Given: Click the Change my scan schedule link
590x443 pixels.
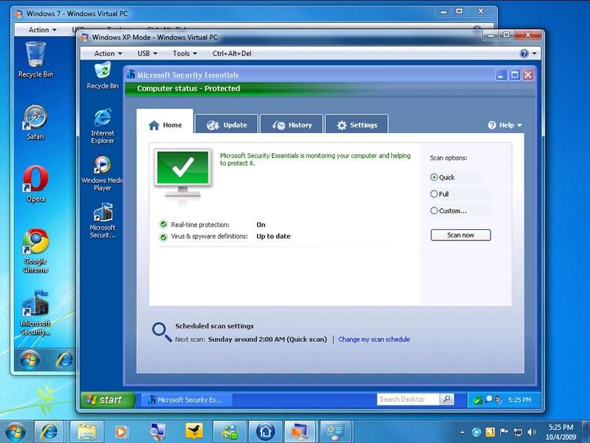Looking at the screenshot, I should tap(374, 339).
